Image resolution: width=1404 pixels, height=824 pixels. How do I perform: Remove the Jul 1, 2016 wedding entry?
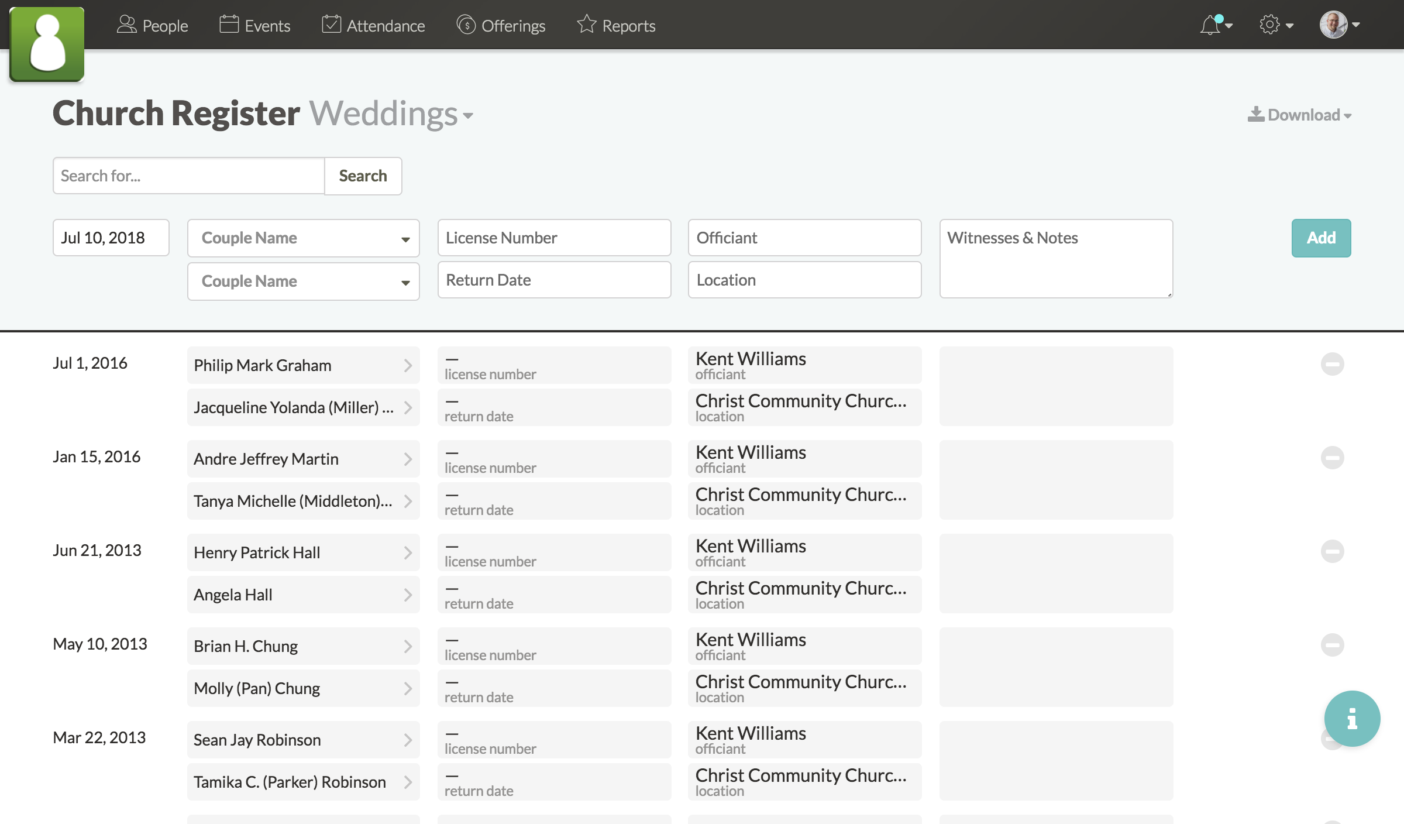pyautogui.click(x=1332, y=364)
